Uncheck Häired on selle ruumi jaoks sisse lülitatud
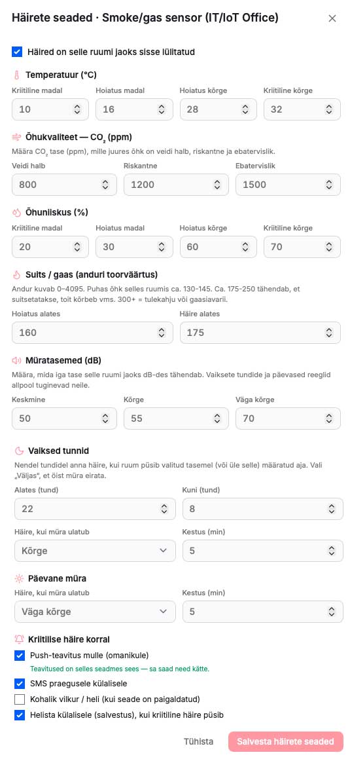Viewport: 350px width, 761px height. click(x=17, y=52)
